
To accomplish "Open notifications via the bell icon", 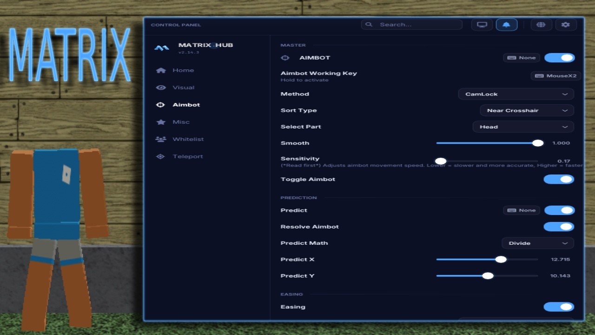I will tap(507, 25).
